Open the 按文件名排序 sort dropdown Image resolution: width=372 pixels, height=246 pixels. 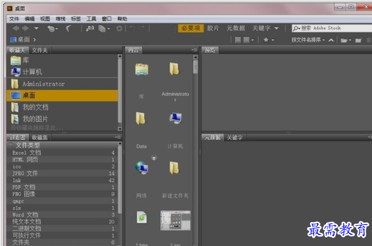click(x=308, y=40)
